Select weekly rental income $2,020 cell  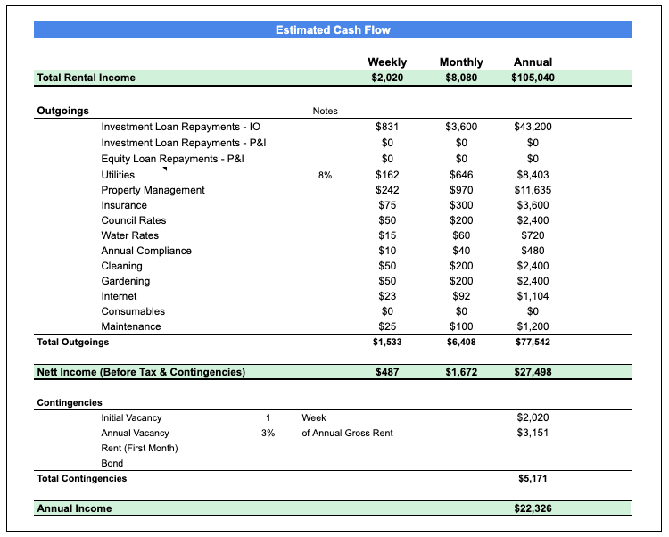[x=387, y=78]
